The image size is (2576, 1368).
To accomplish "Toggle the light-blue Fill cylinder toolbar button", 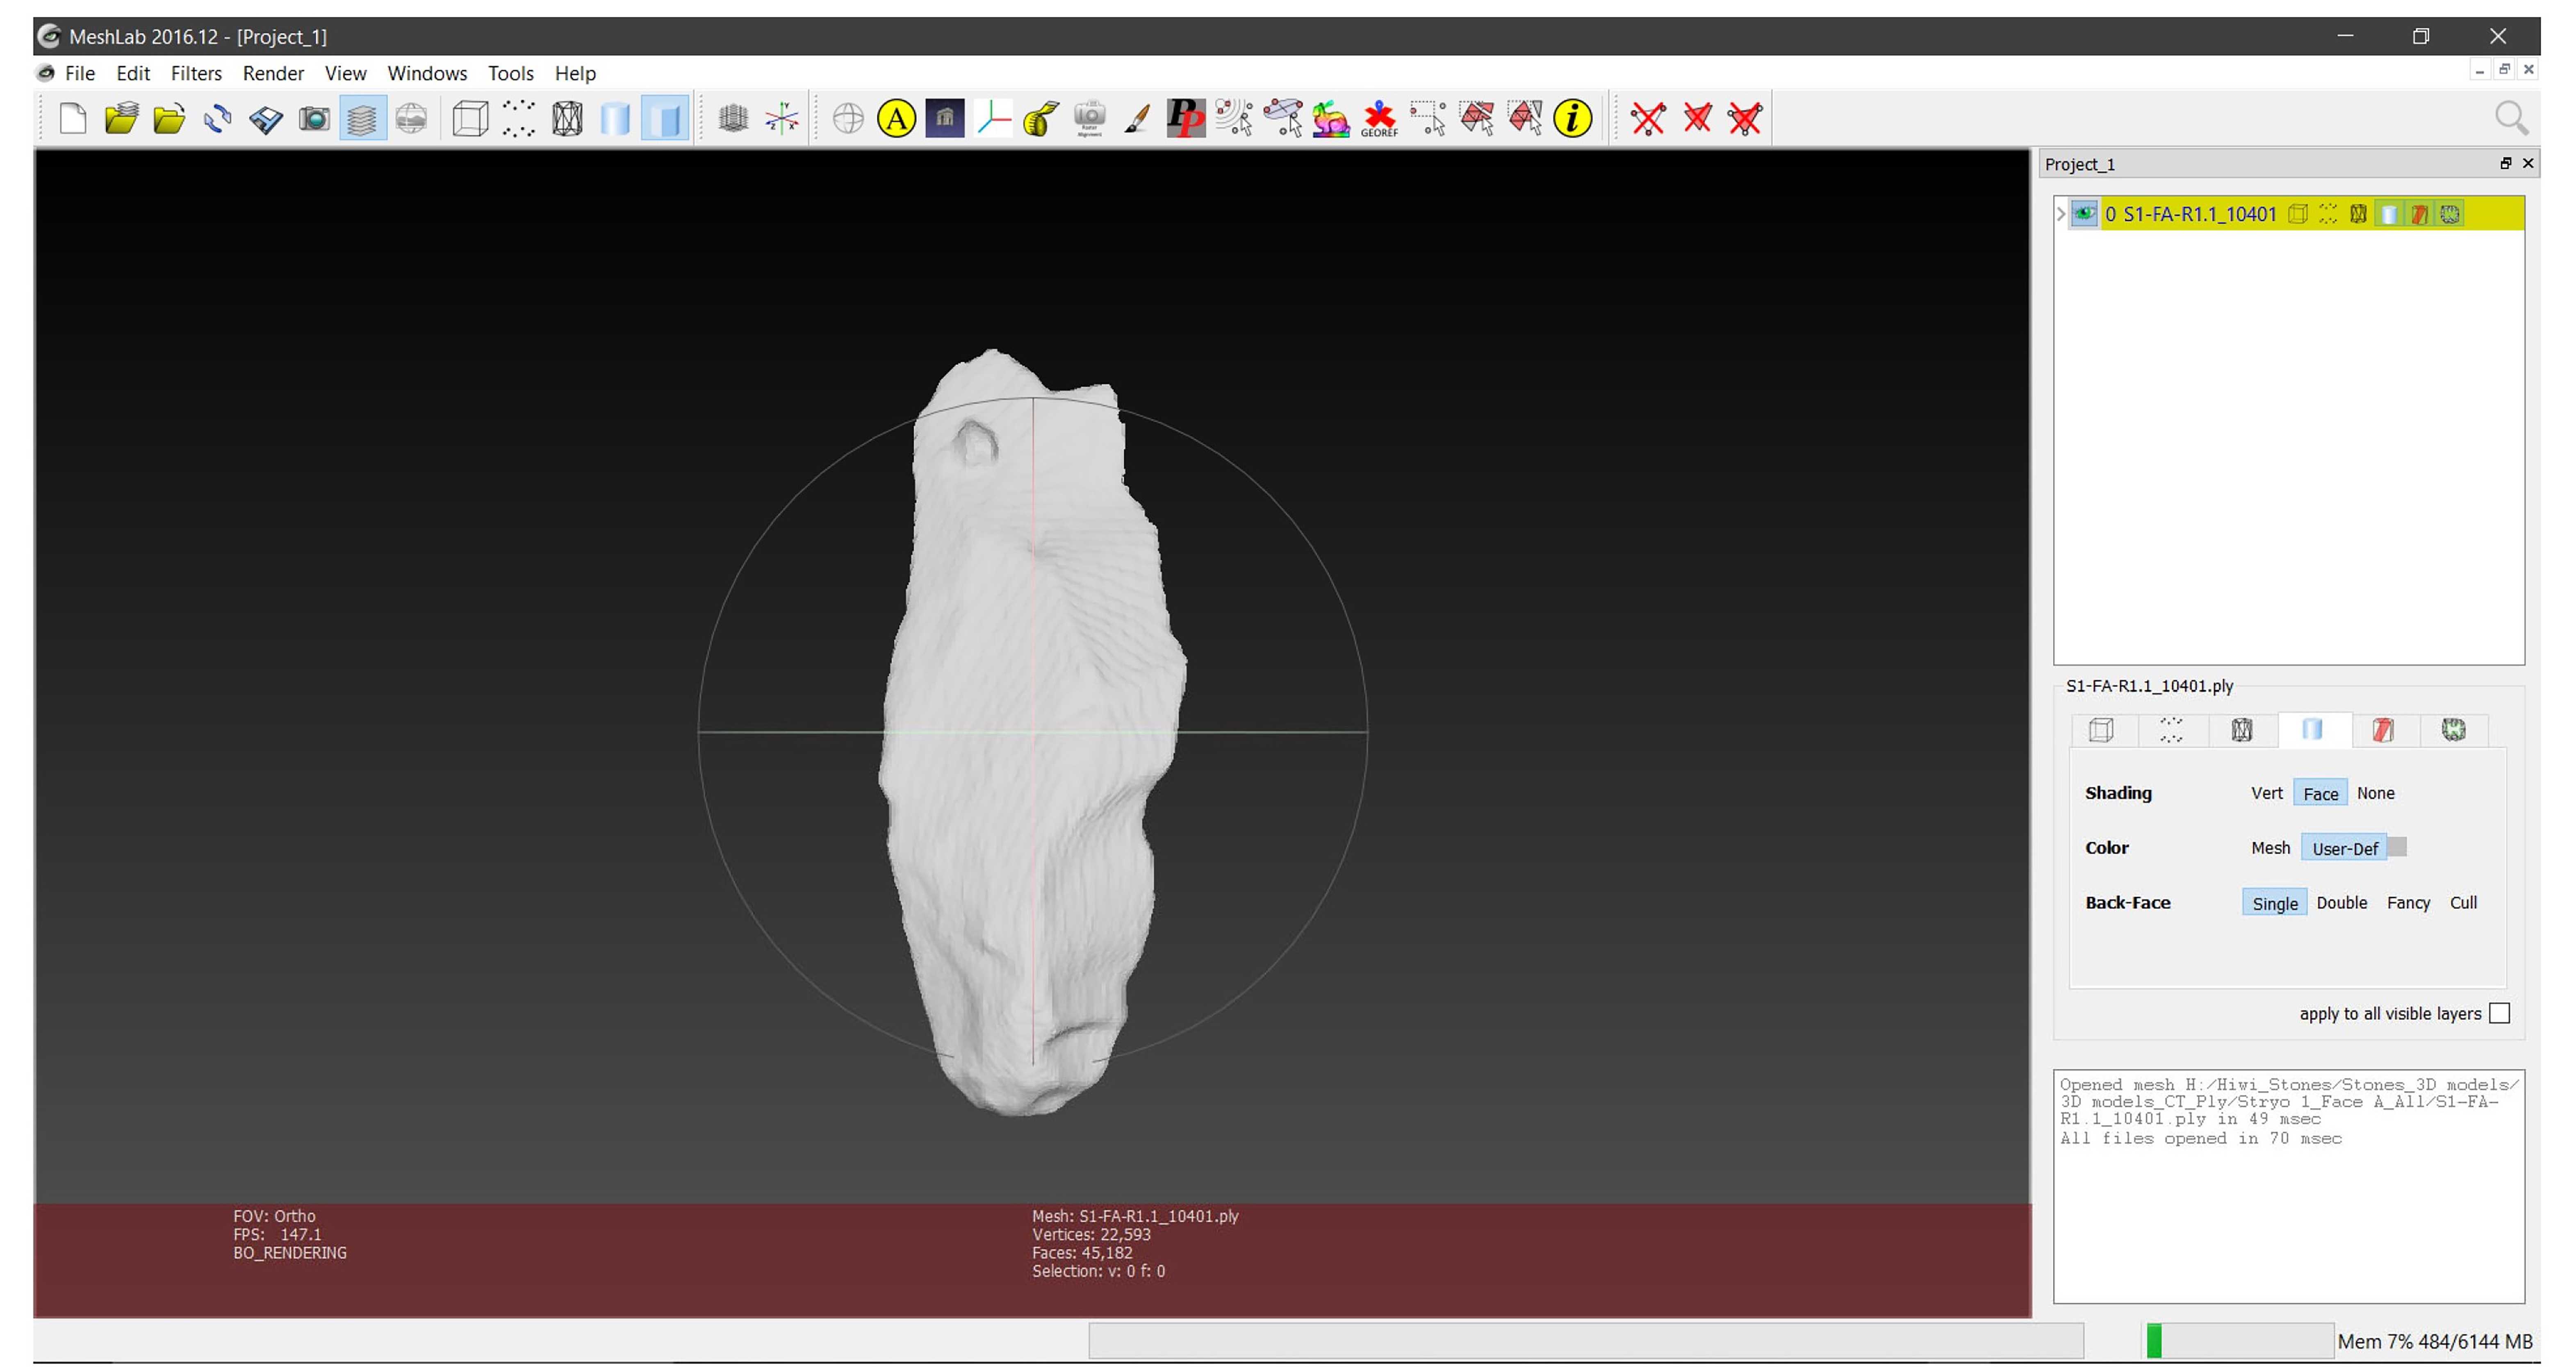I will (x=615, y=119).
